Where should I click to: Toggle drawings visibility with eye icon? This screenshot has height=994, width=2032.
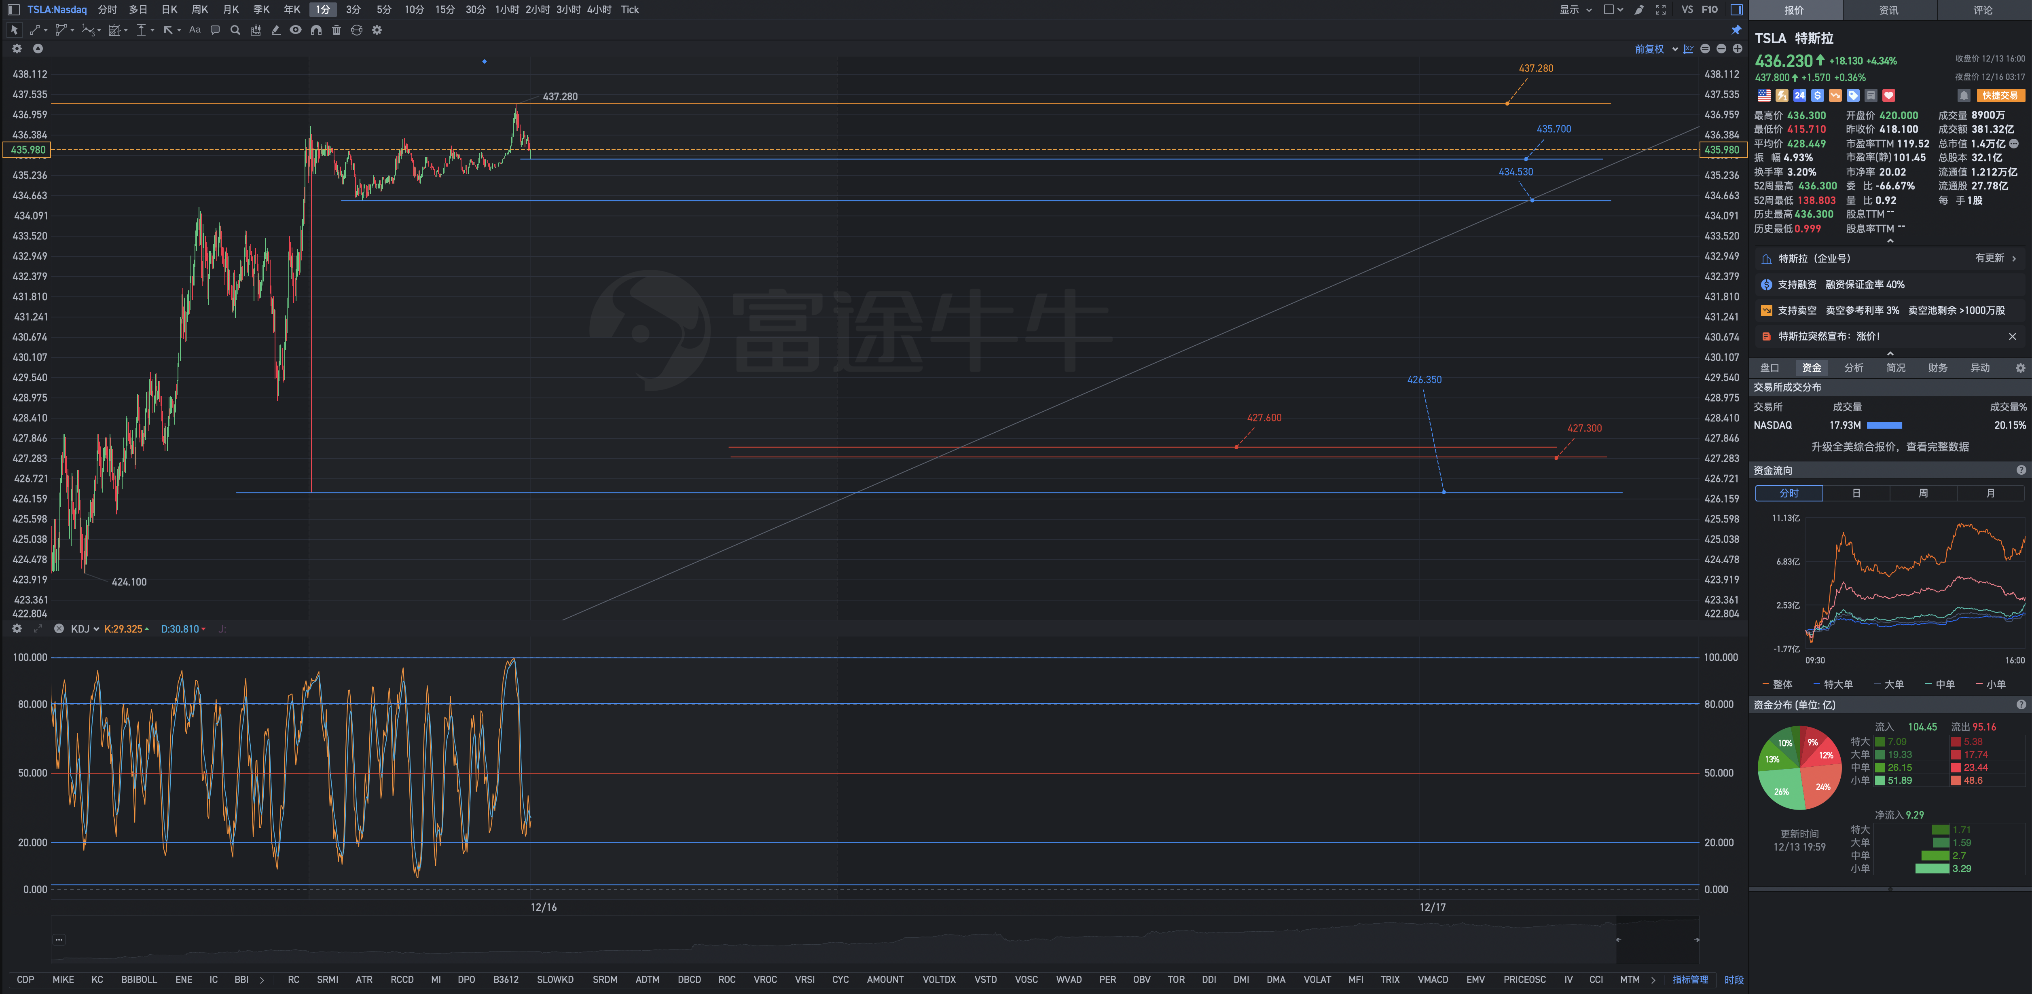(x=296, y=30)
